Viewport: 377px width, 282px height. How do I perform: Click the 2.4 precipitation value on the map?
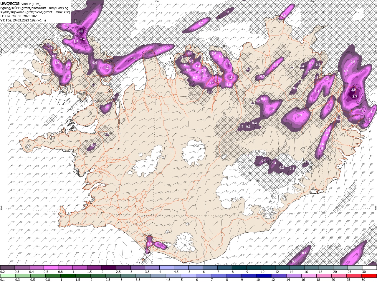click(82, 39)
